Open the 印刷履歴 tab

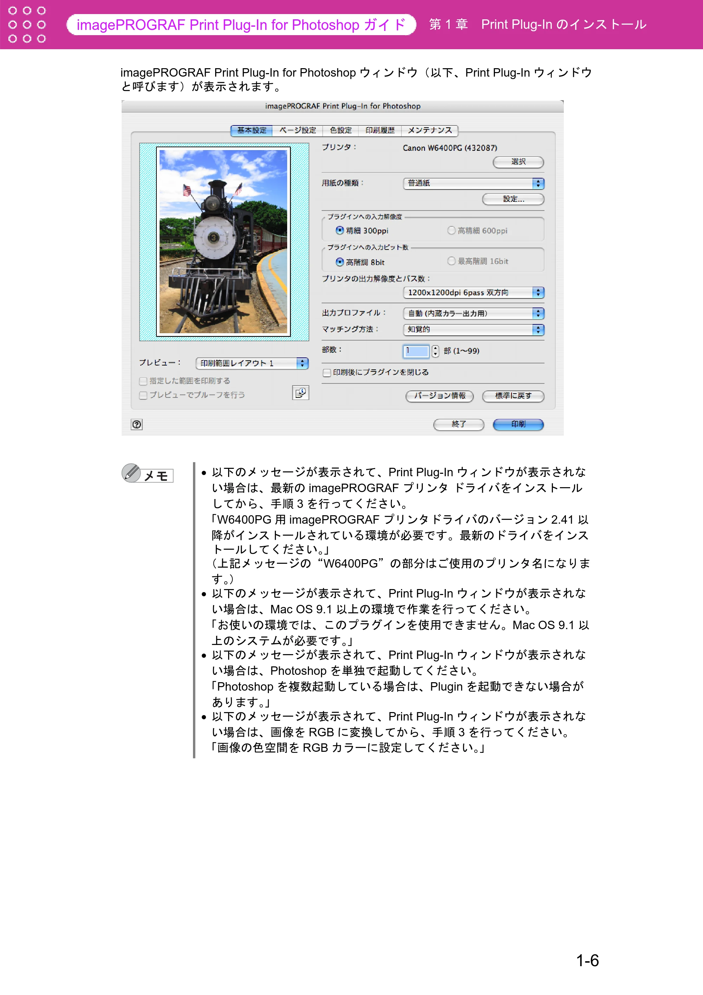(380, 130)
